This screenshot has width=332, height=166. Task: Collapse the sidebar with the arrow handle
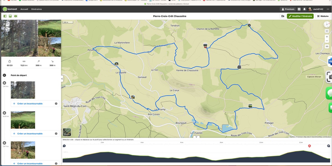[62, 79]
